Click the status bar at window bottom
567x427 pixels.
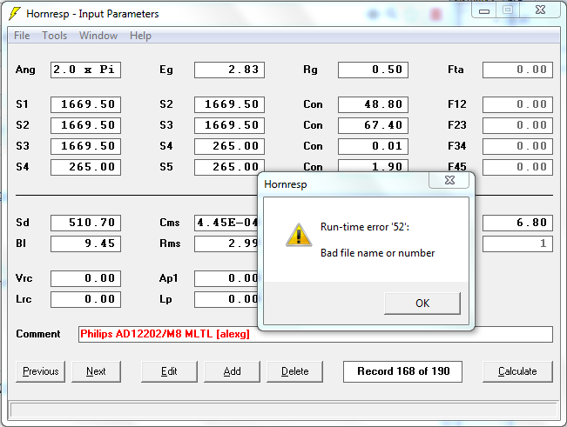click(283, 410)
